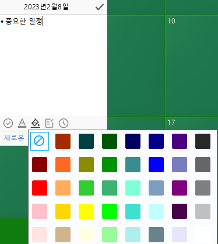
Task: Choose the medium green swatch
Action: (x=110, y=165)
